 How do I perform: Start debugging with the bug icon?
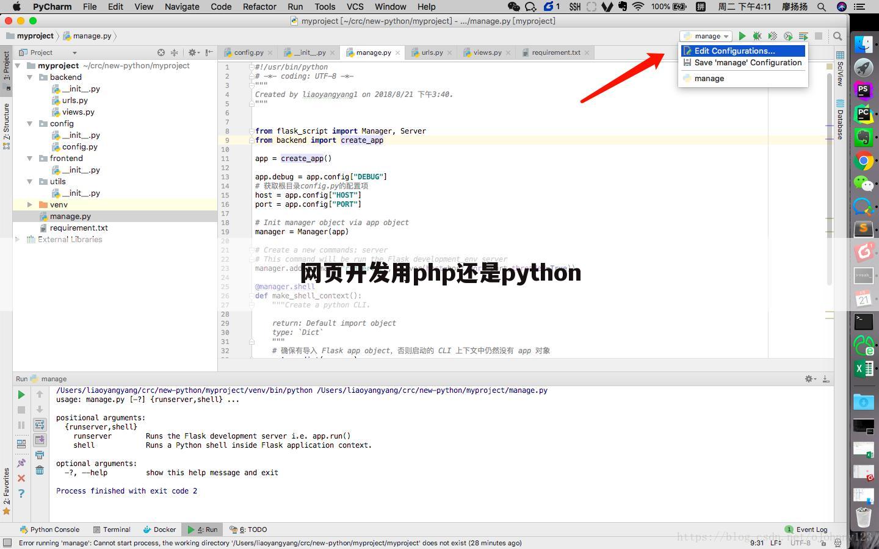757,36
